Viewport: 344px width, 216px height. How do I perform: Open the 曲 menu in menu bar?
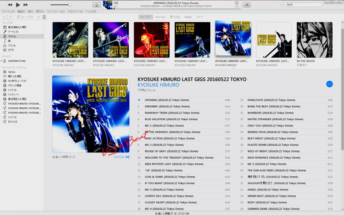click(x=31, y=11)
